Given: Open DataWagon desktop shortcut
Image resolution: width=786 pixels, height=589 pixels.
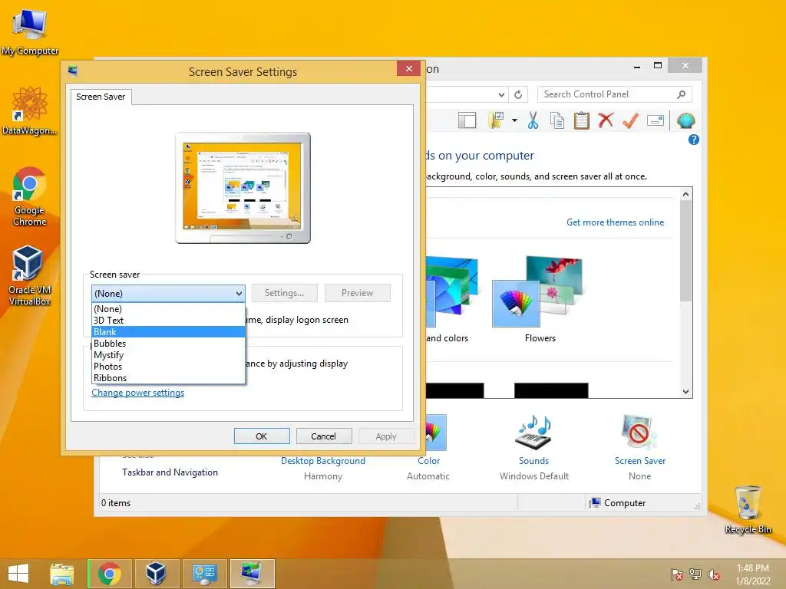Looking at the screenshot, I should click(x=30, y=110).
